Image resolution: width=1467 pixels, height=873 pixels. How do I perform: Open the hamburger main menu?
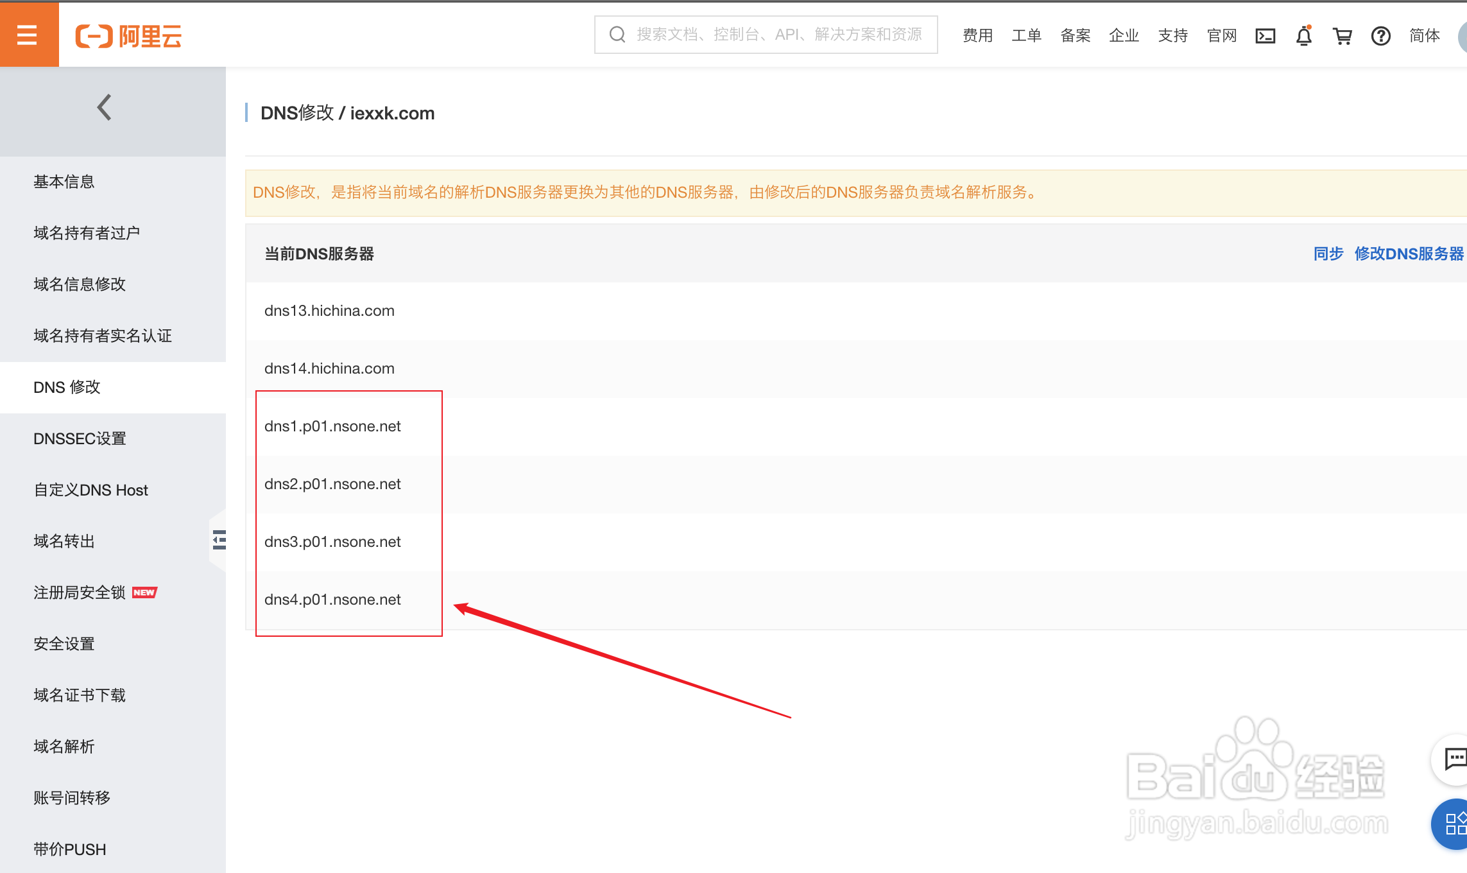point(27,35)
